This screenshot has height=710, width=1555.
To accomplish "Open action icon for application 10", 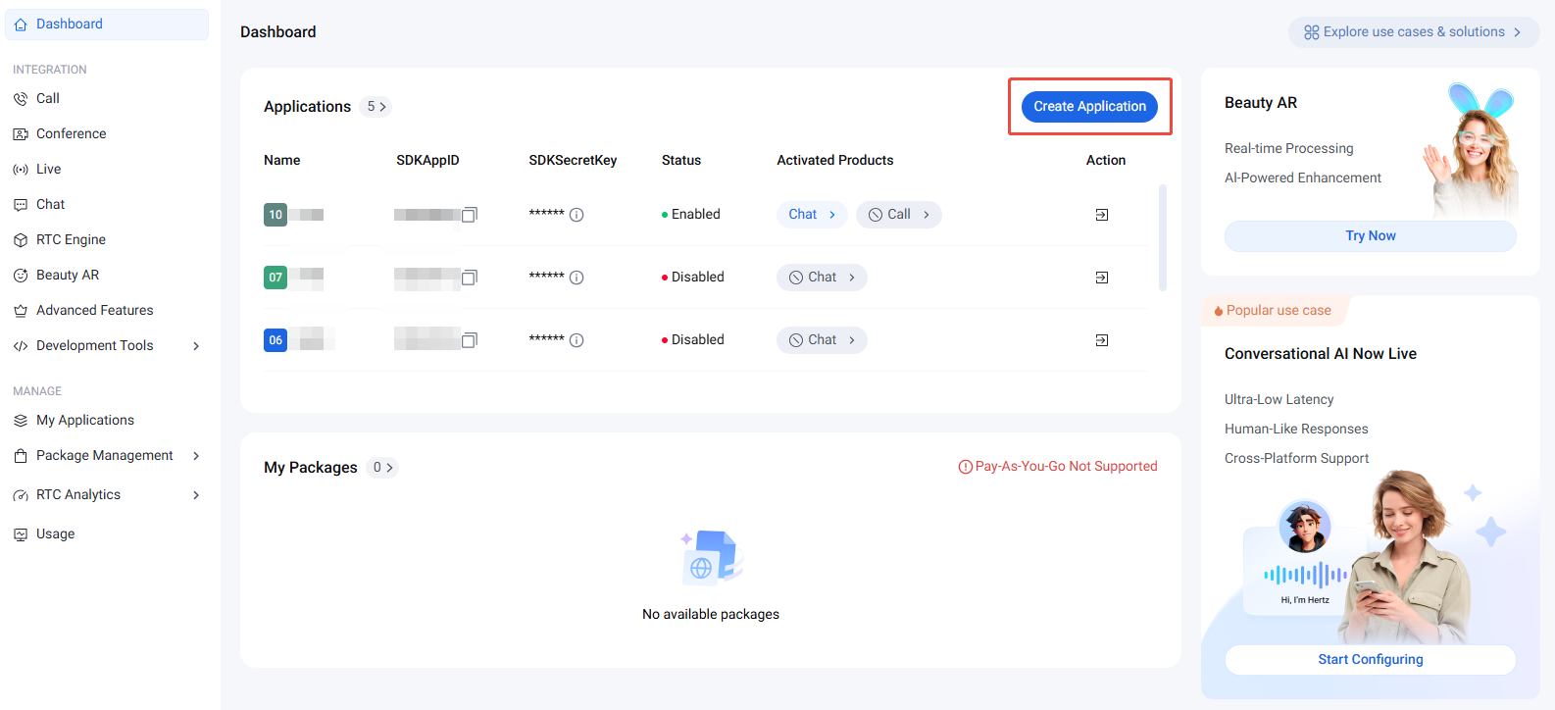I will tap(1102, 215).
